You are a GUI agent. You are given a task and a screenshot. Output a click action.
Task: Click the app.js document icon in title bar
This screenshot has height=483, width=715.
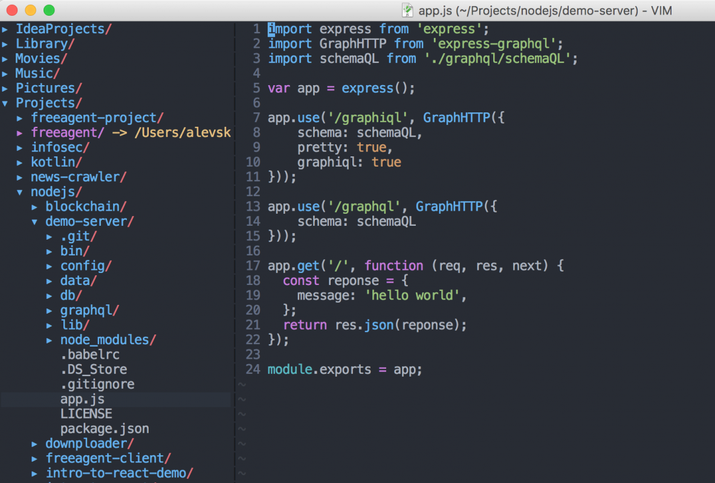pos(409,10)
